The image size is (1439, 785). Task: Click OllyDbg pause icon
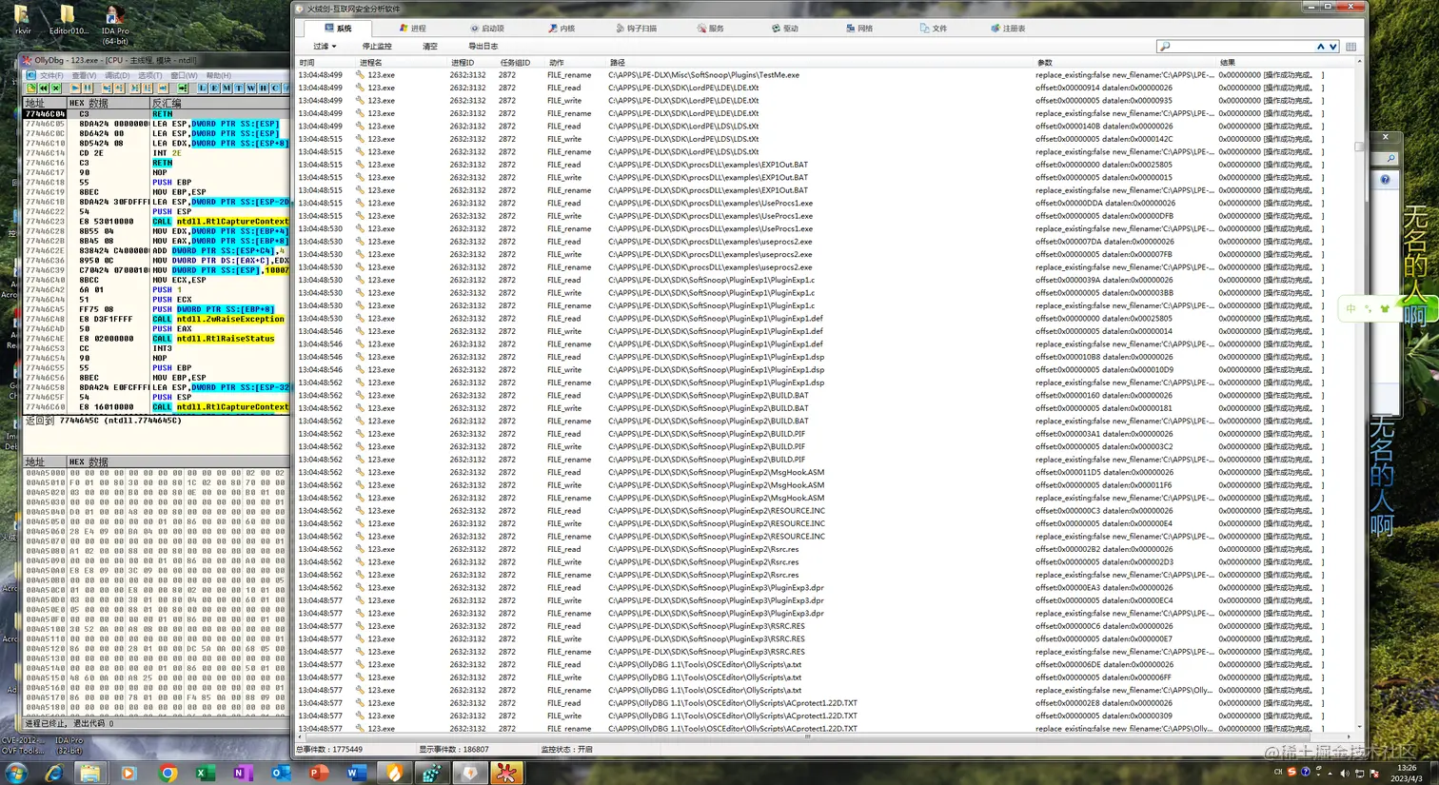coord(88,88)
